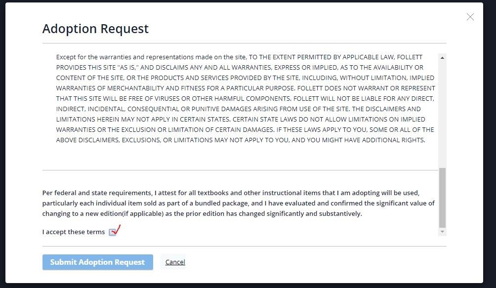Click the line starting 'LIMITATIONS HEREIN MAY NOT'
Image resolution: width=496 pixels, height=288 pixels.
point(241,120)
